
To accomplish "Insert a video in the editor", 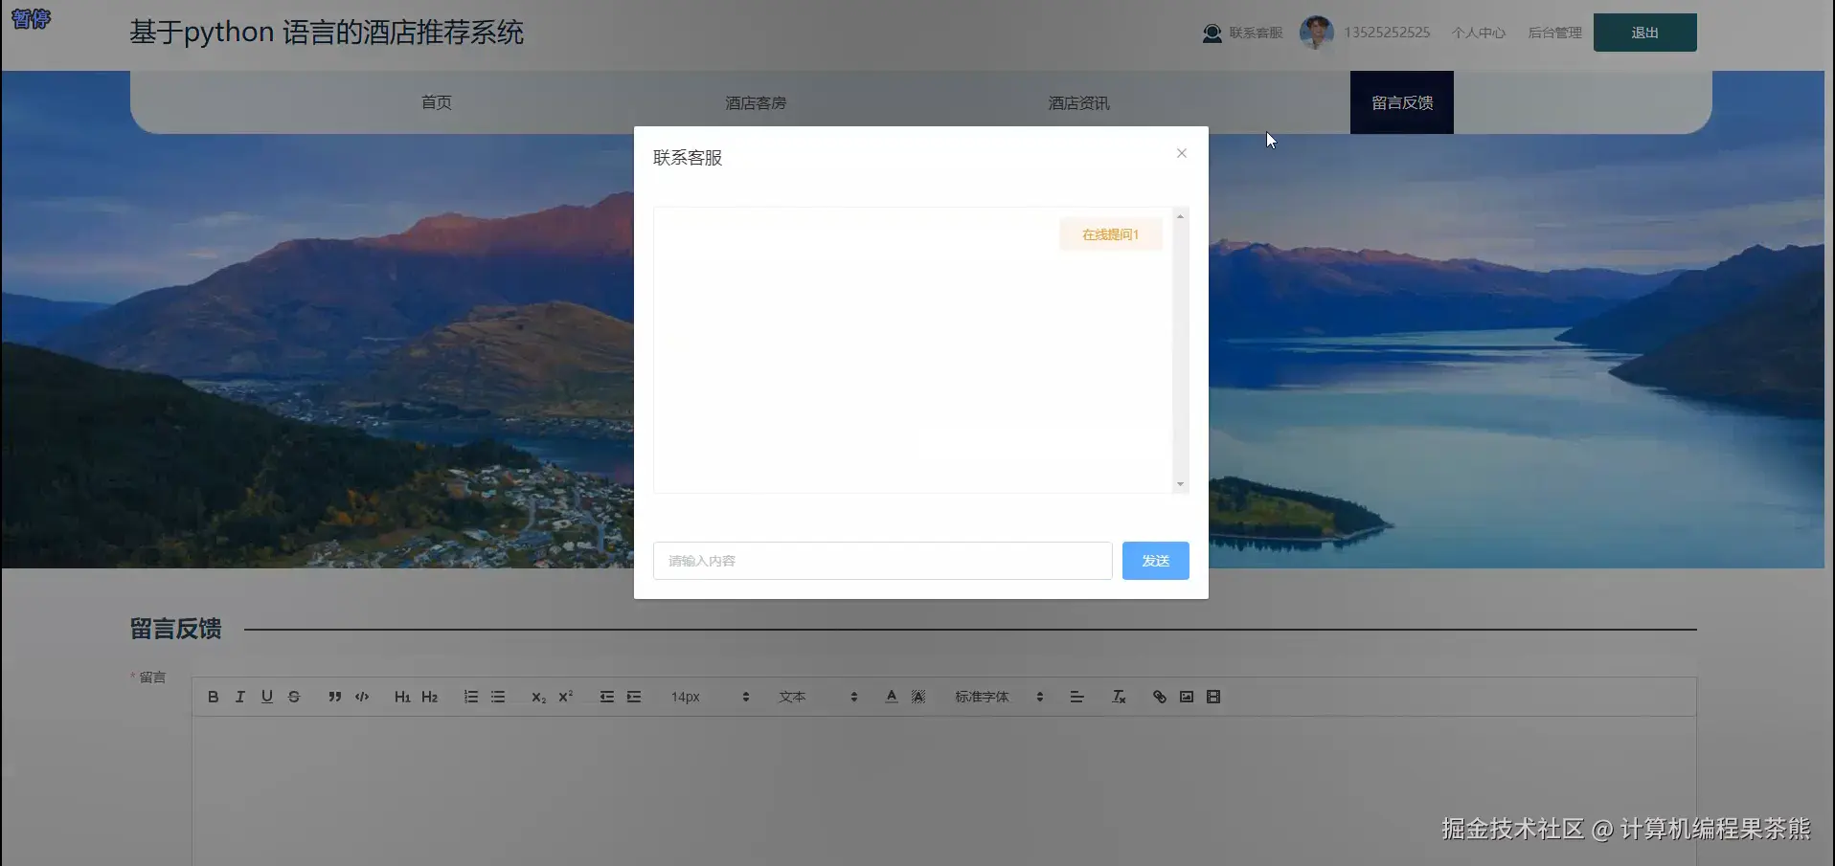I will tap(1213, 697).
